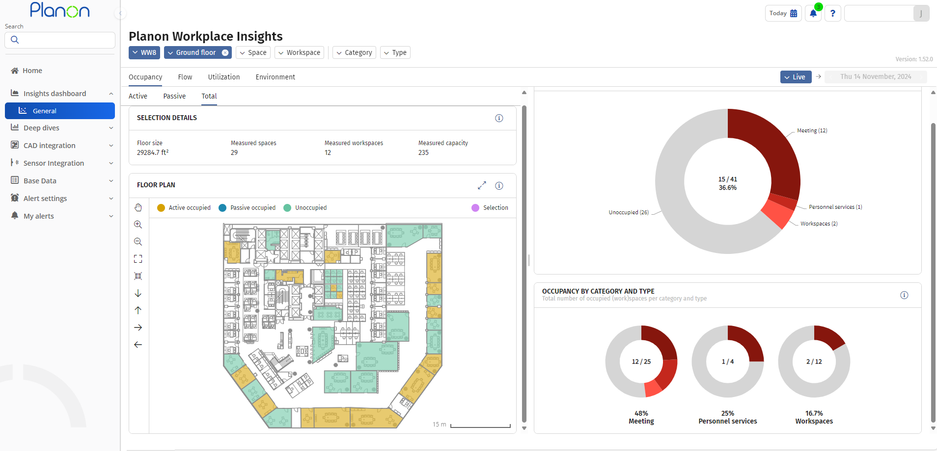Toggle Passive occupied legend swatch
937x451 pixels.
(x=222, y=208)
